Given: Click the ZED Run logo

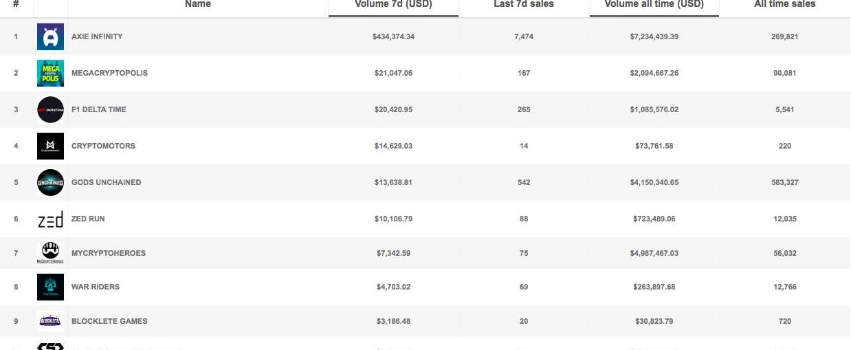Looking at the screenshot, I should click(x=50, y=219).
